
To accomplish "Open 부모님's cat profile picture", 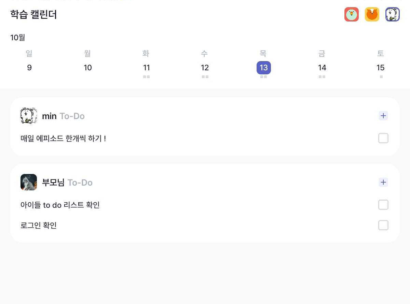I will pos(29,182).
